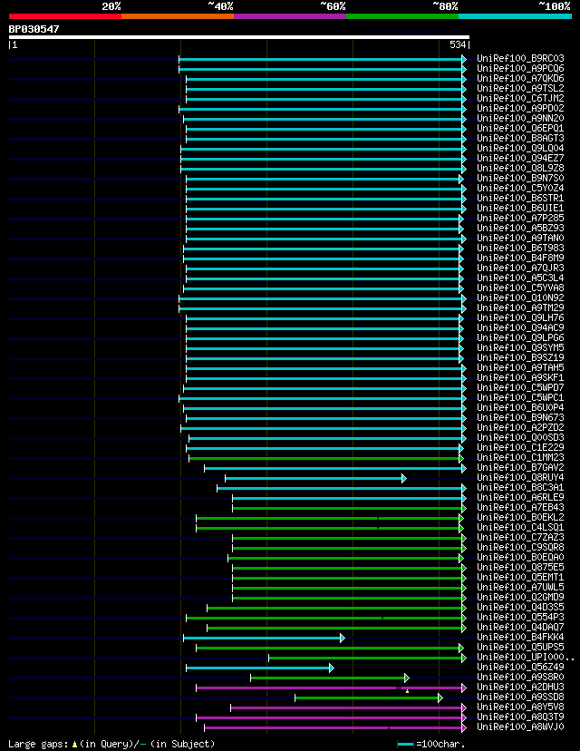
Task: Click the query end position 534
Action: click(458, 44)
